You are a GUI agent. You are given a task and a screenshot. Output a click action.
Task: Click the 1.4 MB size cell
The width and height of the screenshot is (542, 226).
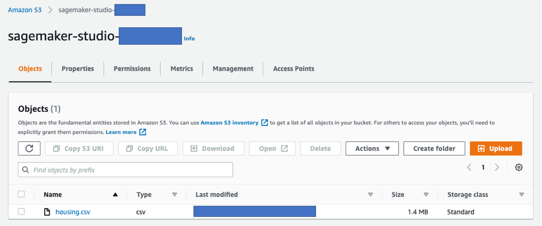[x=417, y=212]
